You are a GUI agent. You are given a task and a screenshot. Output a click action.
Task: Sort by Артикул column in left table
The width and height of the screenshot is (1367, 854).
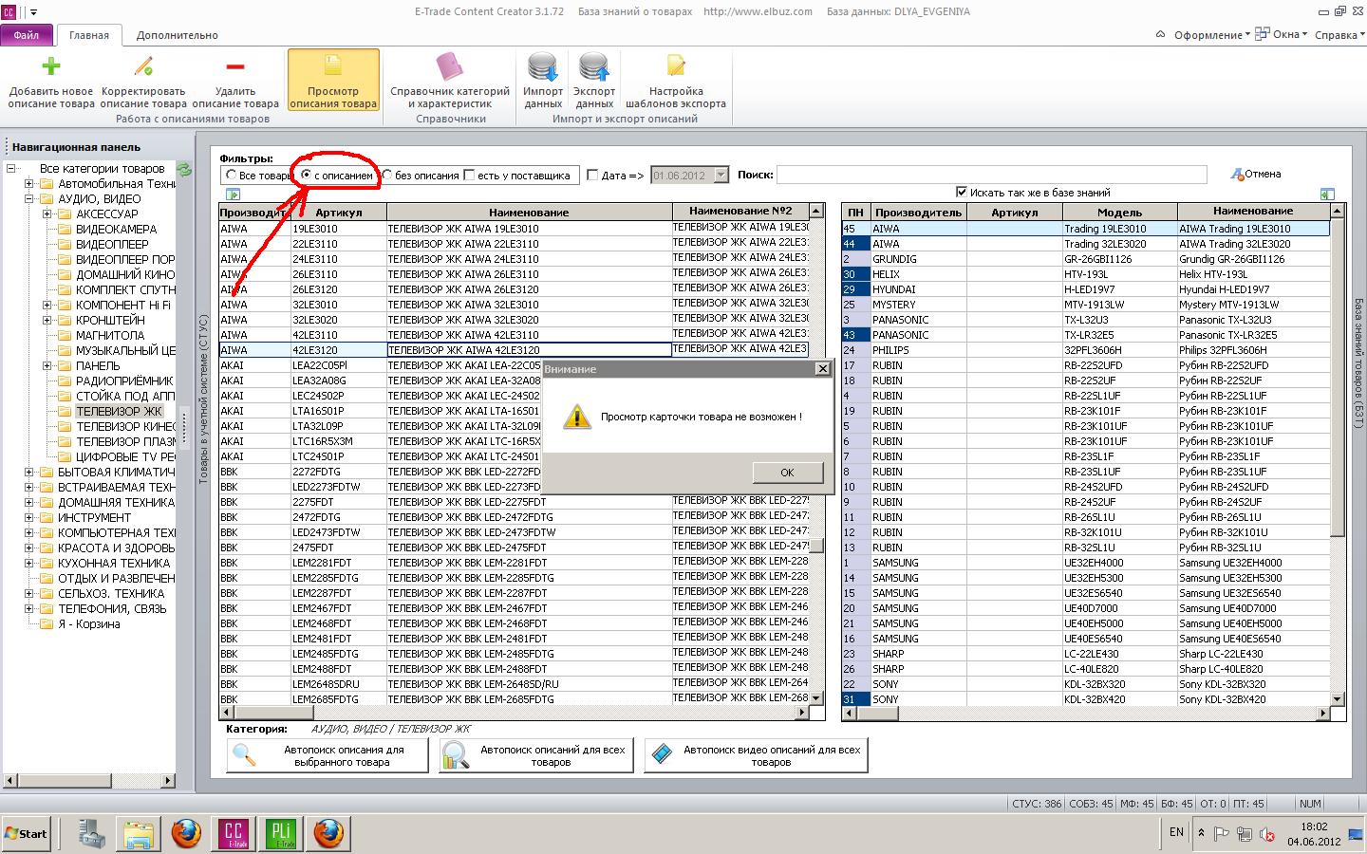click(339, 213)
